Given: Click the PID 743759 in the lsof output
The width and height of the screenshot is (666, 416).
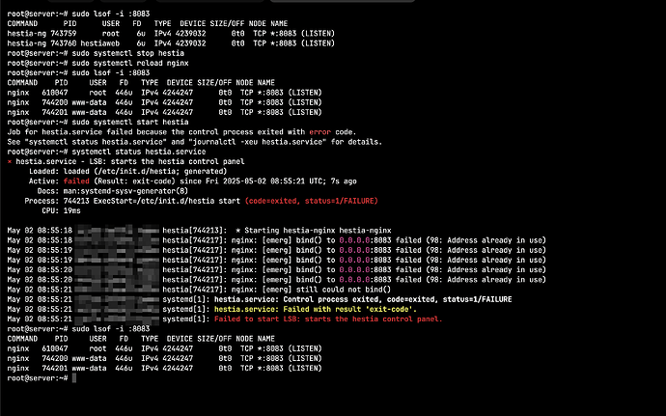Looking at the screenshot, I should pos(64,34).
